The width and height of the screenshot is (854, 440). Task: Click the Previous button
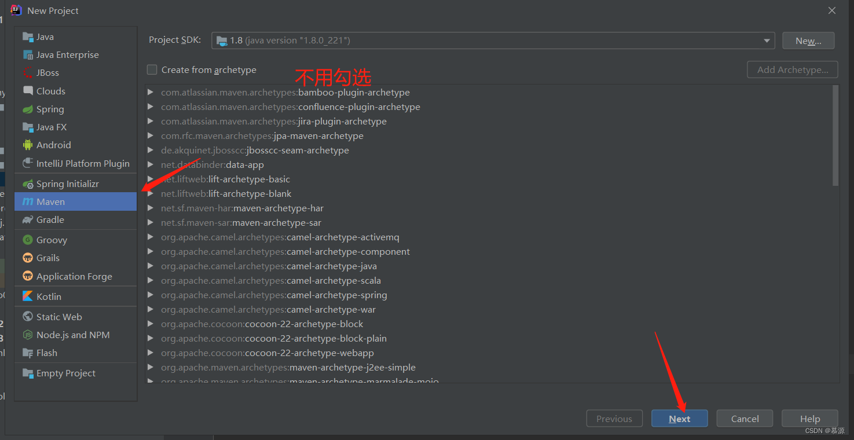coord(614,419)
